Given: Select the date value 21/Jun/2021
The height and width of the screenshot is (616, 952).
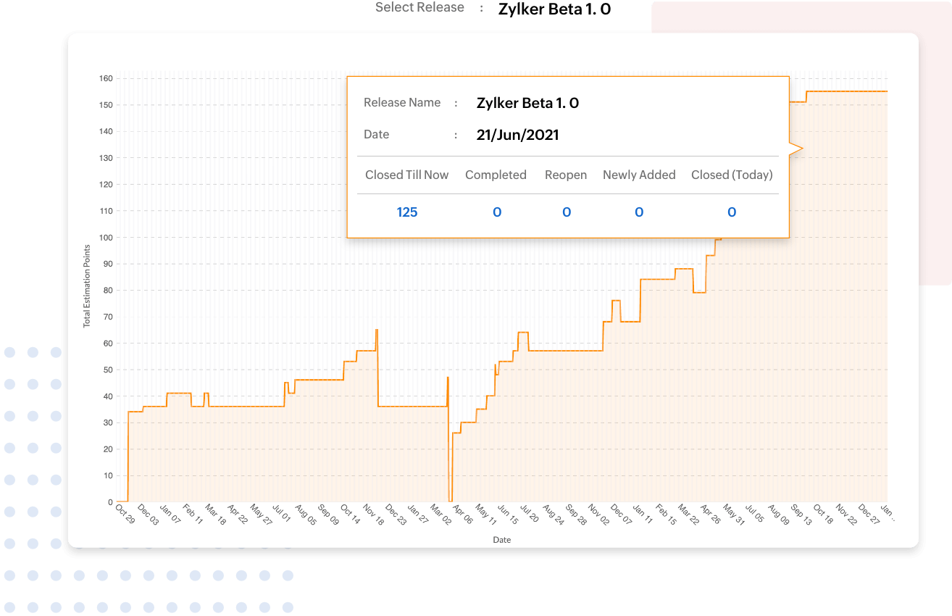Looking at the screenshot, I should click(517, 135).
